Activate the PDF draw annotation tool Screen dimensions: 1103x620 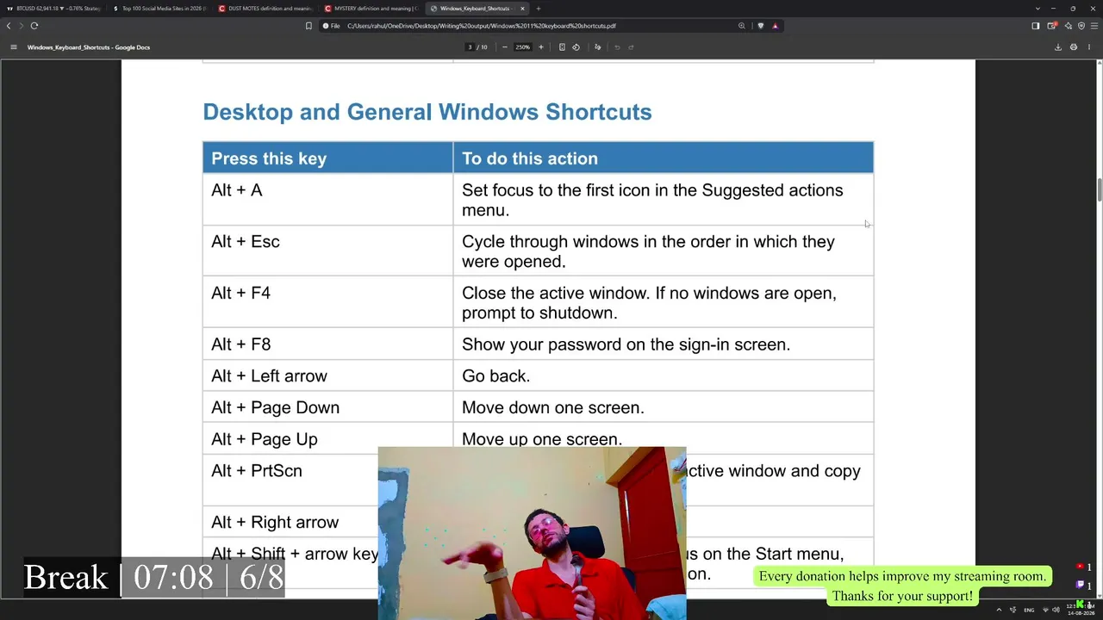point(597,47)
